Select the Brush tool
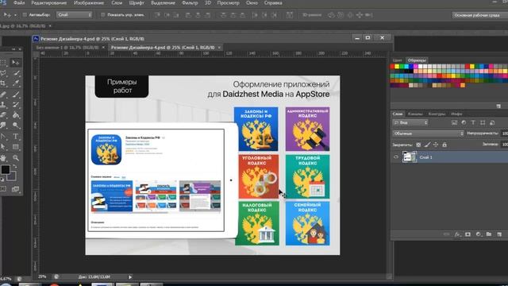This screenshot has height=286, width=508. pos(15,95)
